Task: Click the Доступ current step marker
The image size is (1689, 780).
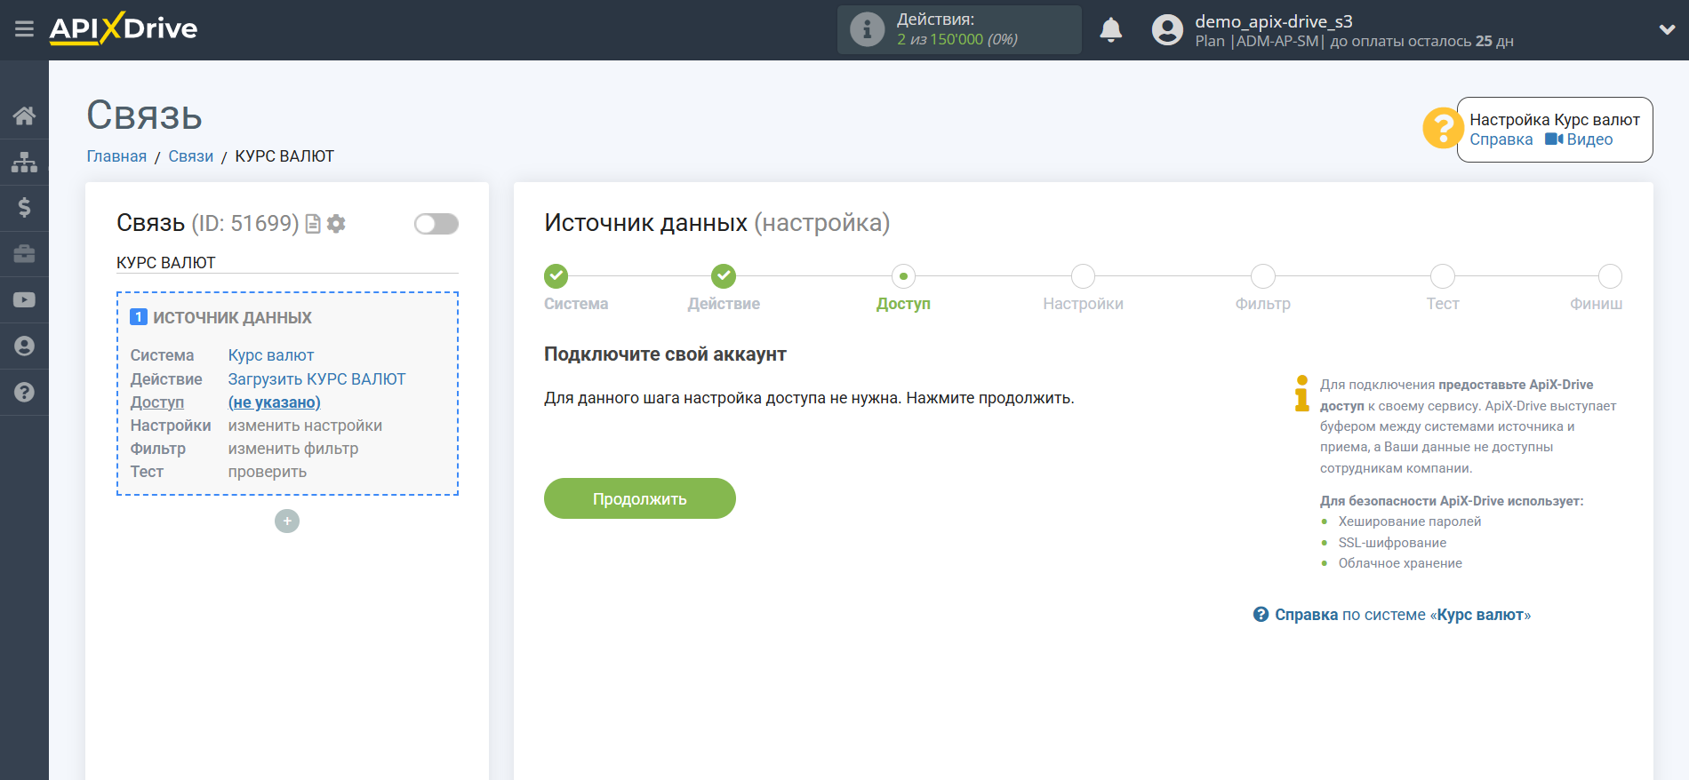Action: 903,276
